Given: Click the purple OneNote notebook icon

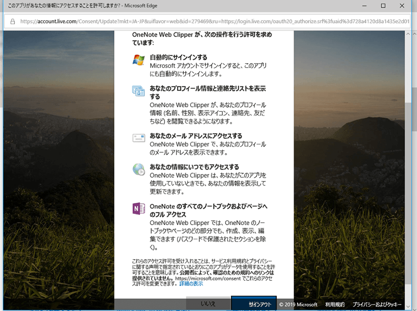Looking at the screenshot, I should pyautogui.click(x=139, y=208).
